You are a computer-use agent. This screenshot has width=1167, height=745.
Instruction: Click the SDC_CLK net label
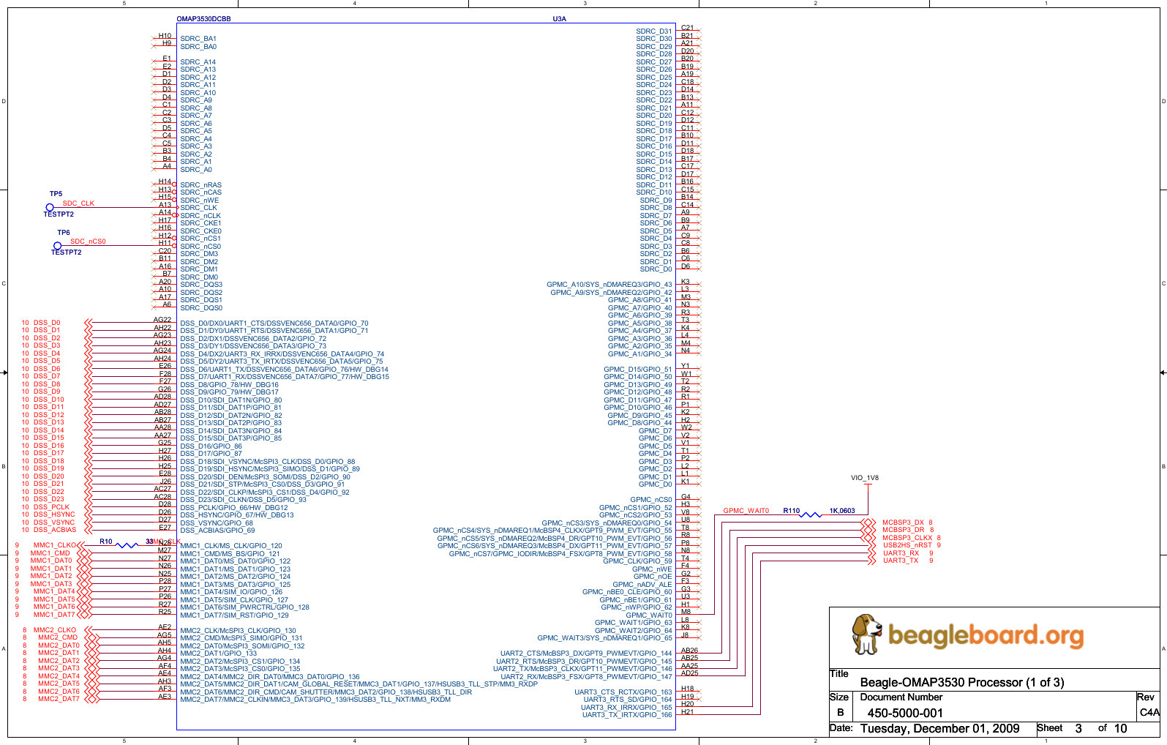pyautogui.click(x=78, y=203)
